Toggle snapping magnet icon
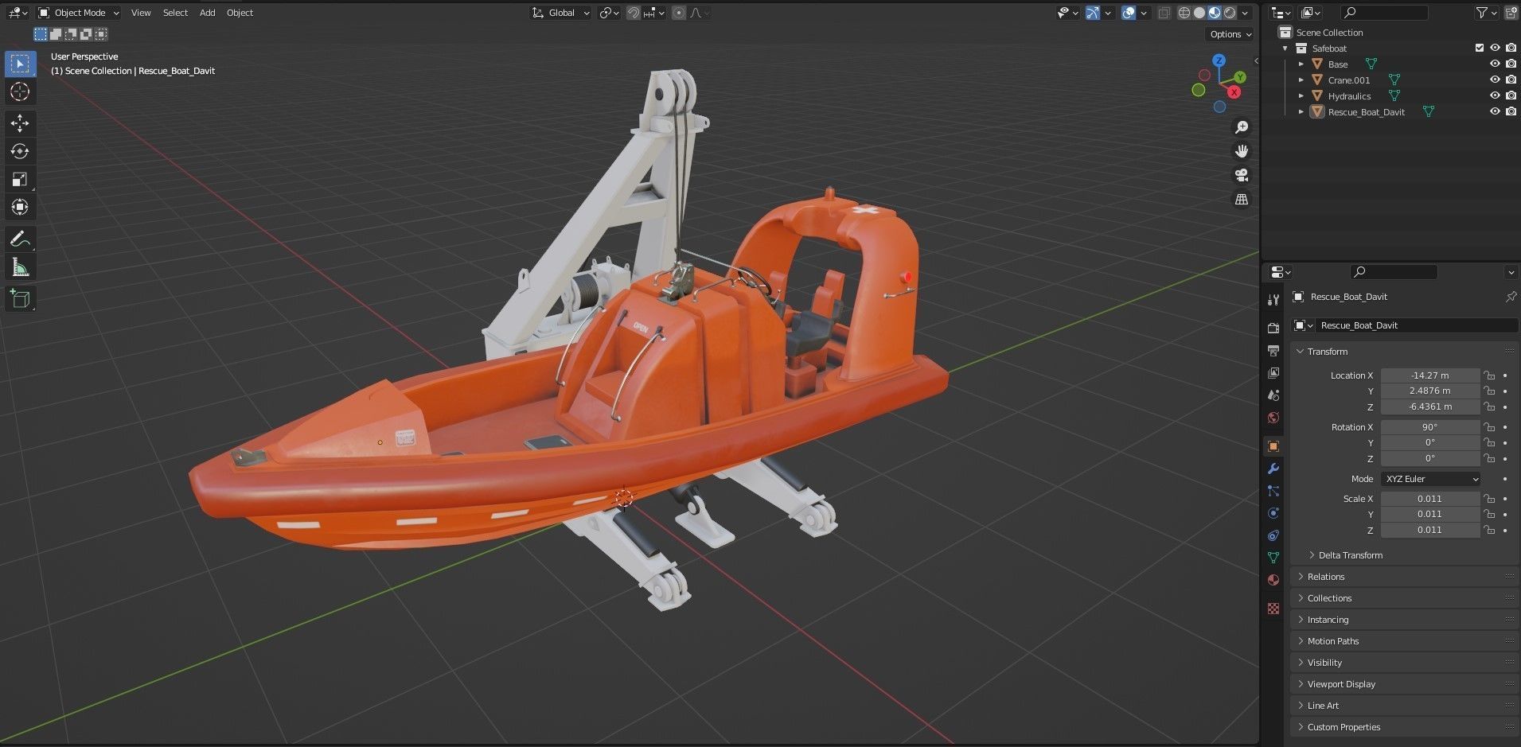1521x747 pixels. pos(634,13)
